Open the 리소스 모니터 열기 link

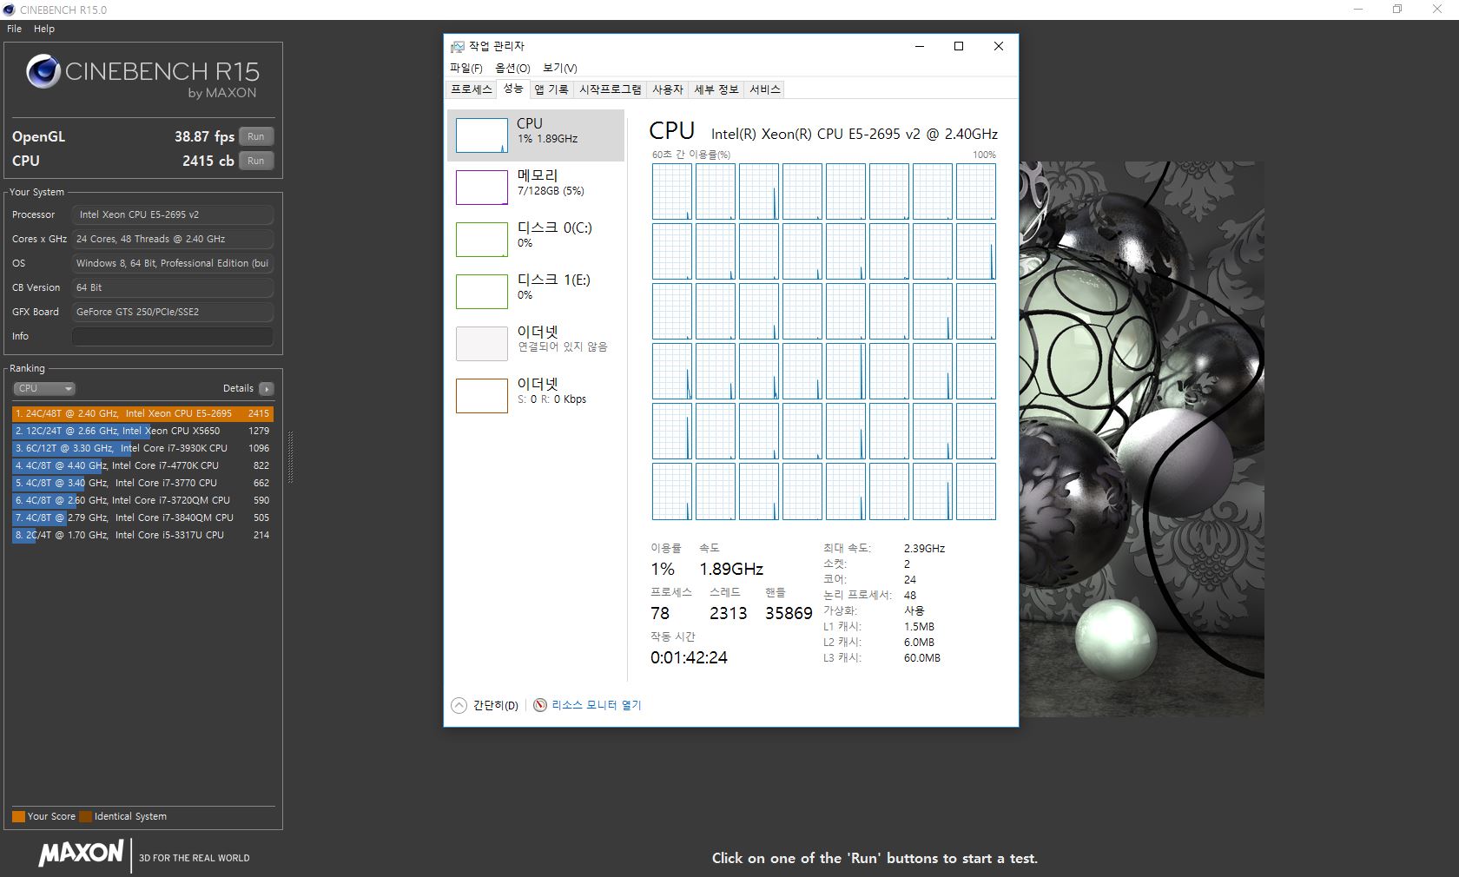coord(596,705)
